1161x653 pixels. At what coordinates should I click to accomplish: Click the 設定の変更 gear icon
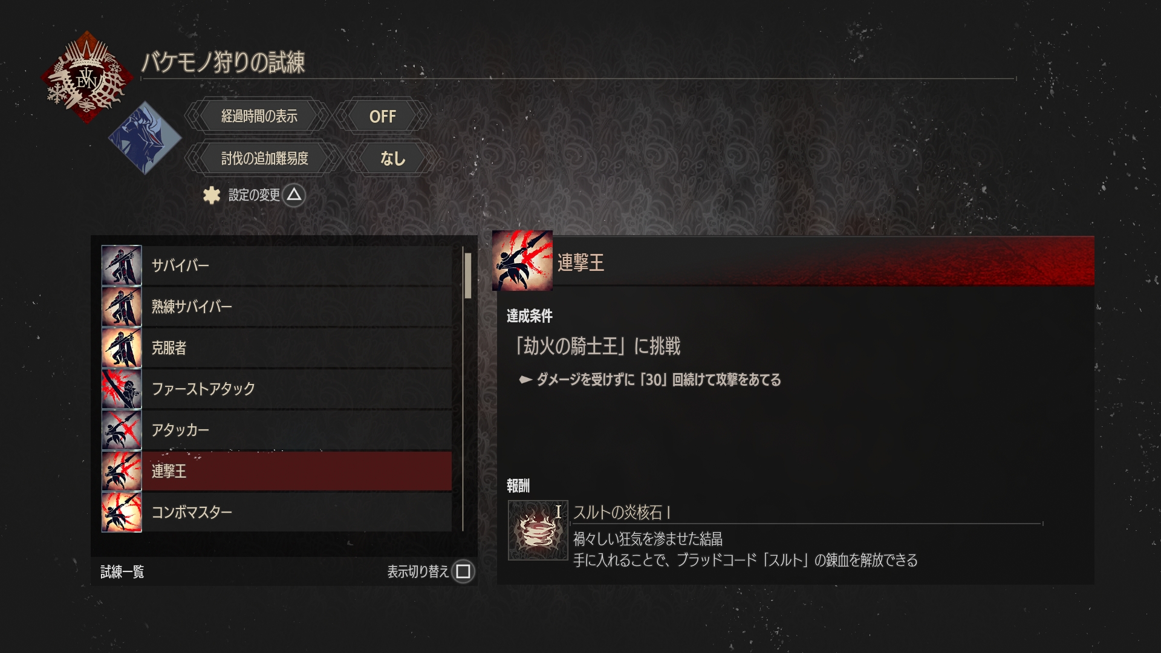[x=212, y=195]
